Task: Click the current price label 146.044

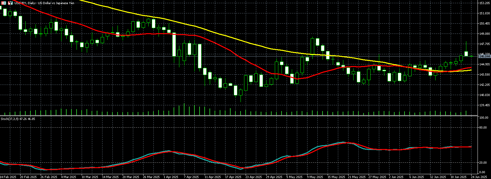Action: [484, 56]
